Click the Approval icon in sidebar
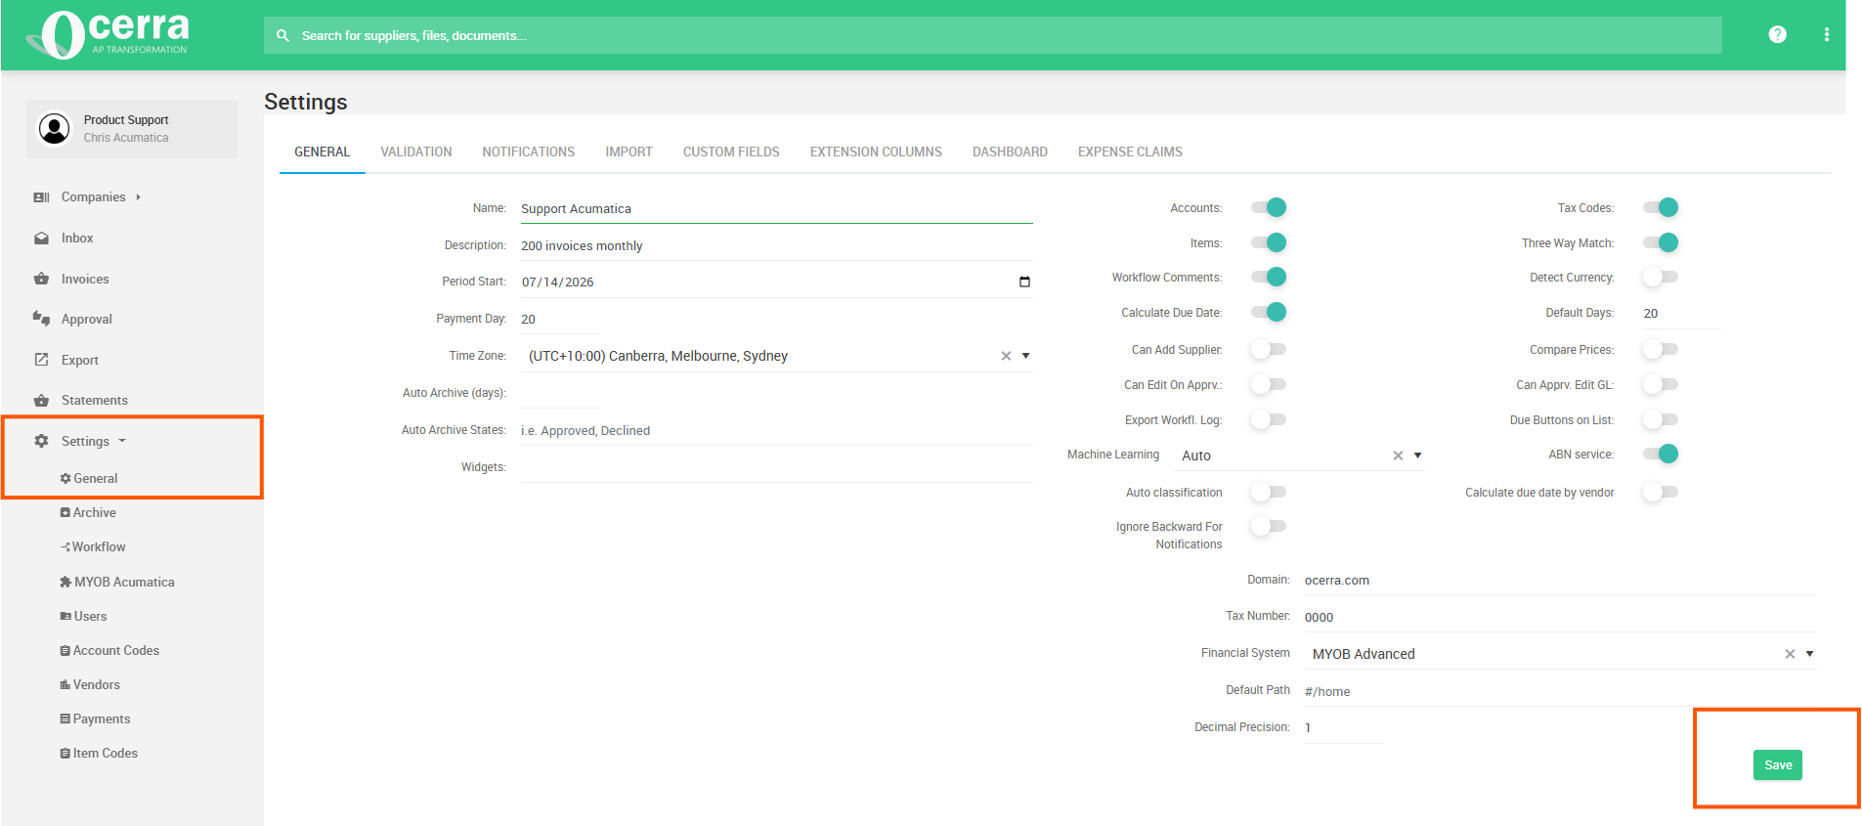Screen dimensions: 1862x826 pyautogui.click(x=41, y=319)
